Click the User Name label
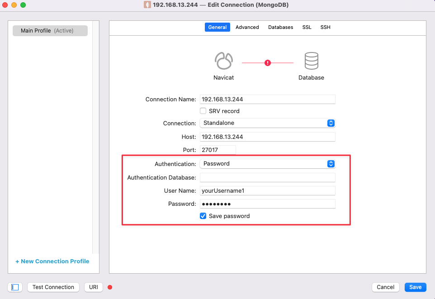The height and width of the screenshot is (299, 435). point(180,191)
